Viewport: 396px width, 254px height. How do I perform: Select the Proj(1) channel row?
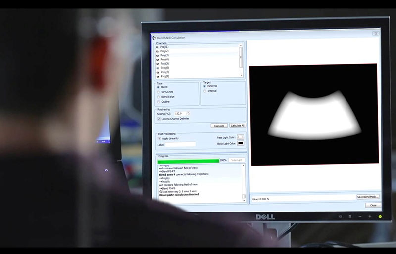[197, 47]
